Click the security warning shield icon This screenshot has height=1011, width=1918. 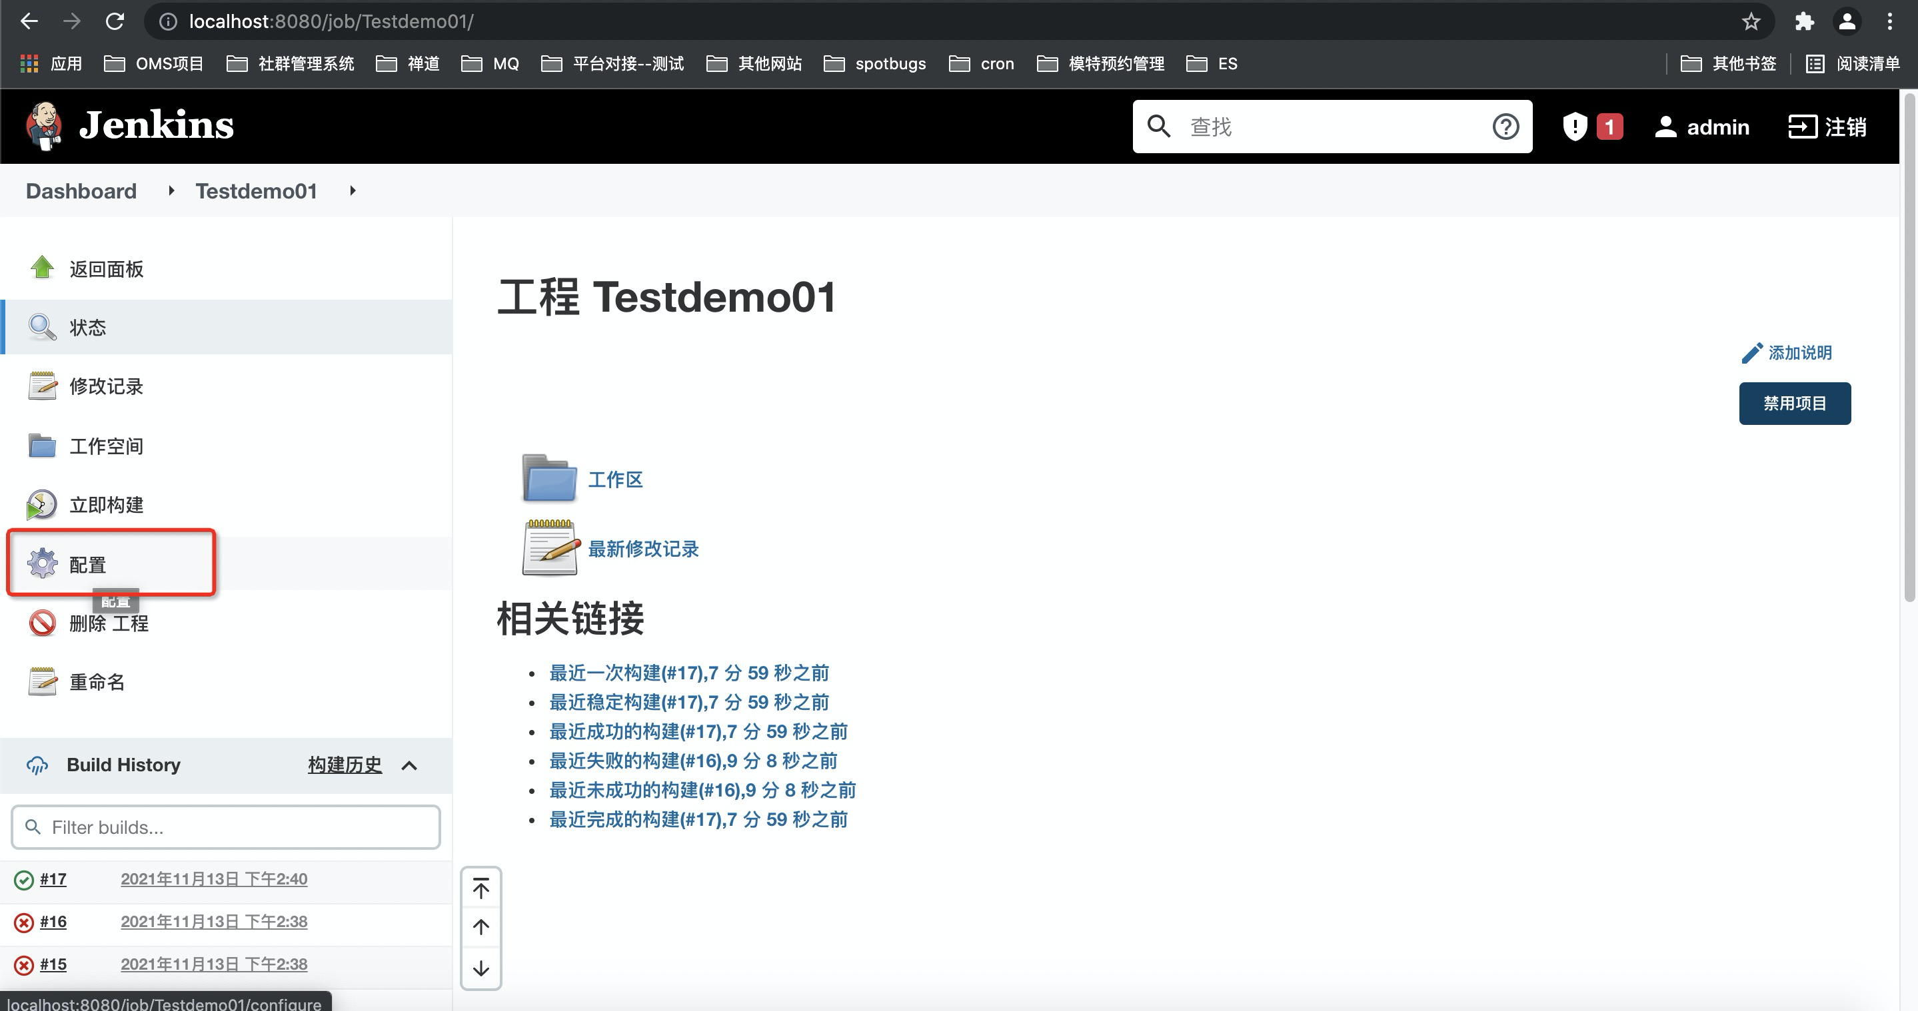tap(1574, 127)
